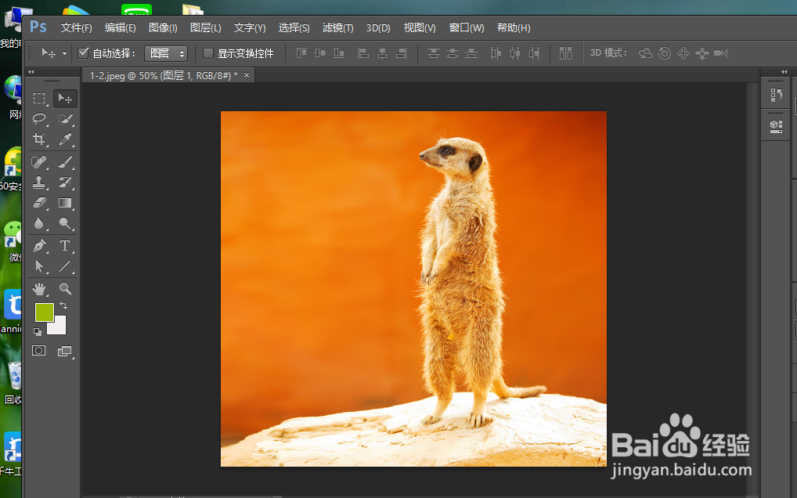
Task: Select the History Brush tool
Action: click(65, 182)
